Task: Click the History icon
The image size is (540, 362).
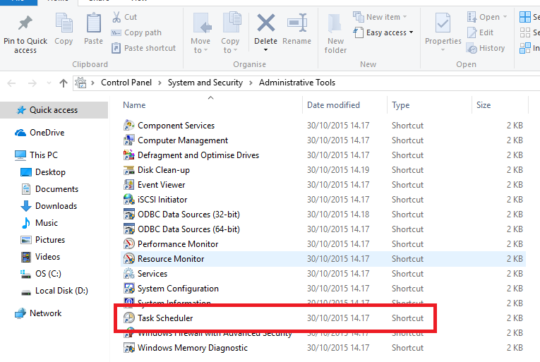Action: click(472, 48)
